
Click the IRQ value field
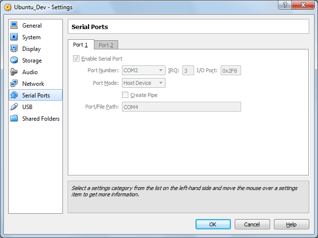pyautogui.click(x=188, y=71)
